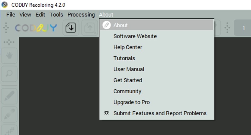This screenshot has height=135, width=251.
Task: Open the Edit menu
Action: tap(40, 15)
